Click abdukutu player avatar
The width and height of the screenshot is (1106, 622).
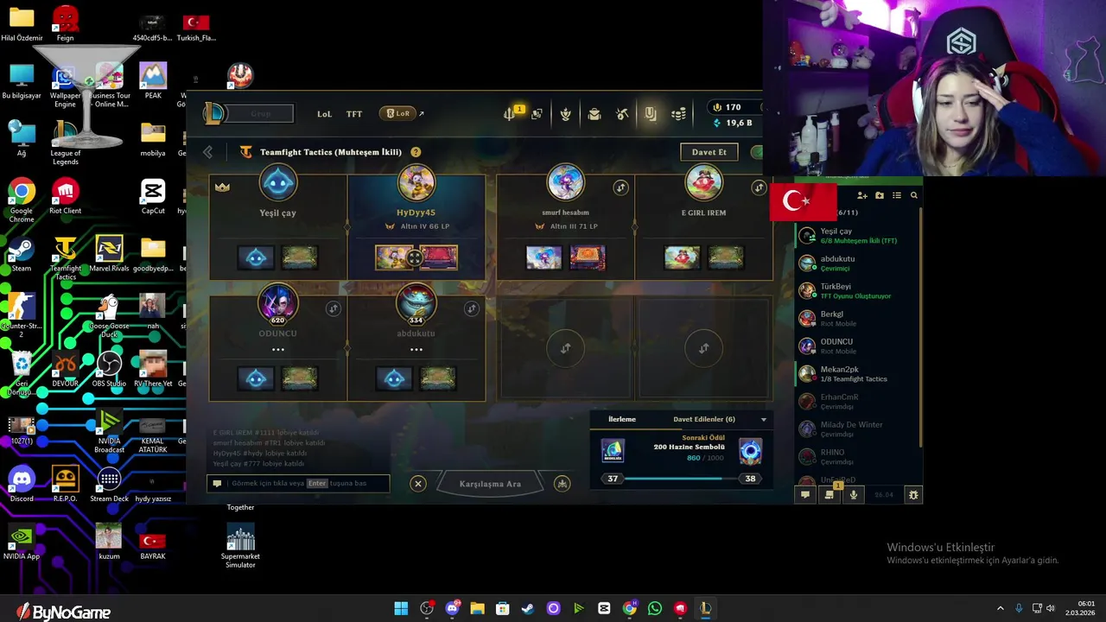click(416, 302)
